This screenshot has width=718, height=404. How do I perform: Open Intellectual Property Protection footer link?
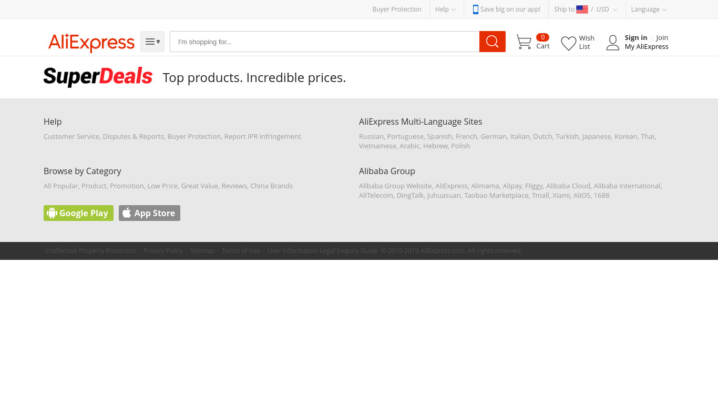tap(90, 251)
